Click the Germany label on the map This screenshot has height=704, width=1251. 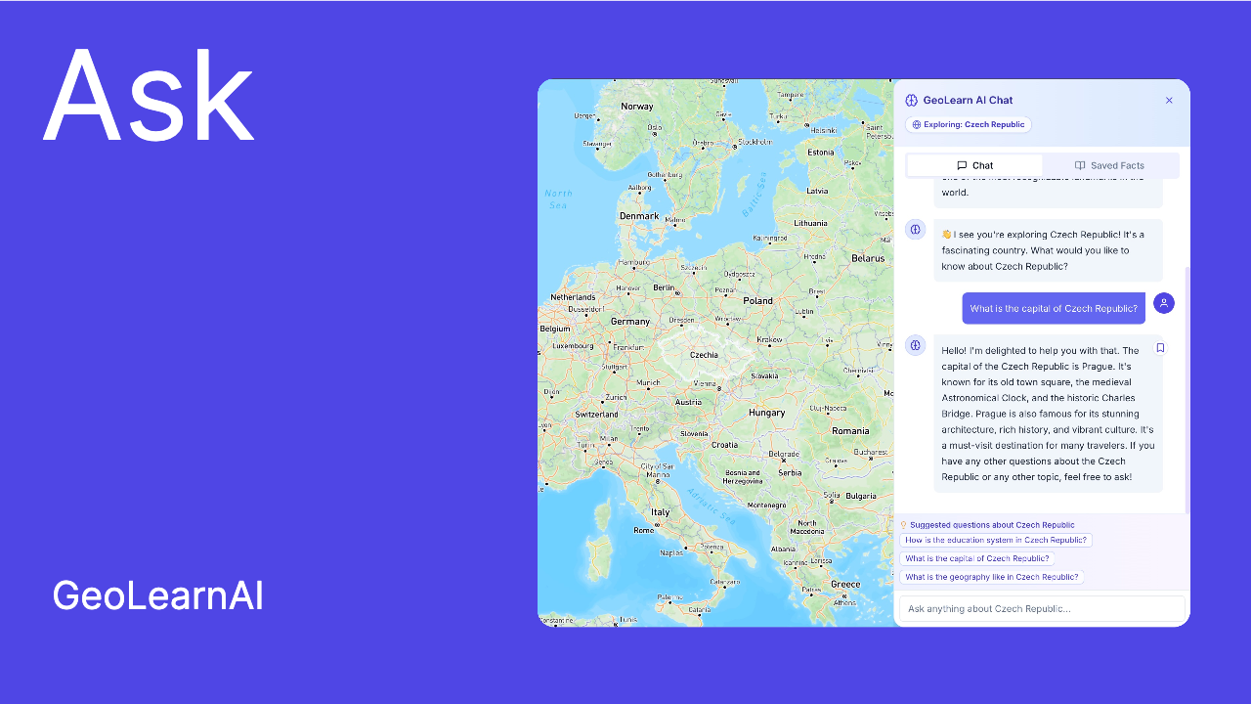pyautogui.click(x=630, y=322)
